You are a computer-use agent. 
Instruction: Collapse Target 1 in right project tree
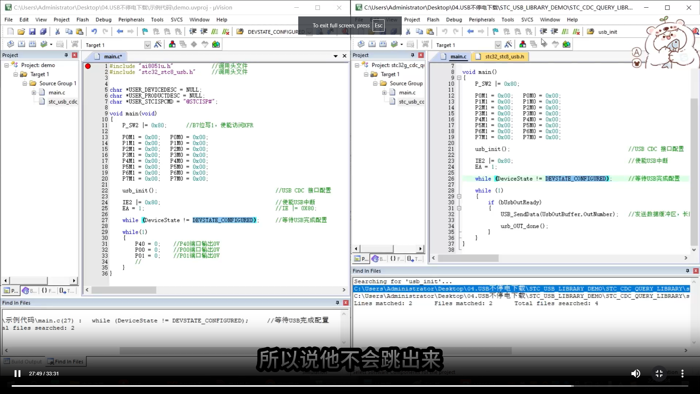click(x=366, y=74)
